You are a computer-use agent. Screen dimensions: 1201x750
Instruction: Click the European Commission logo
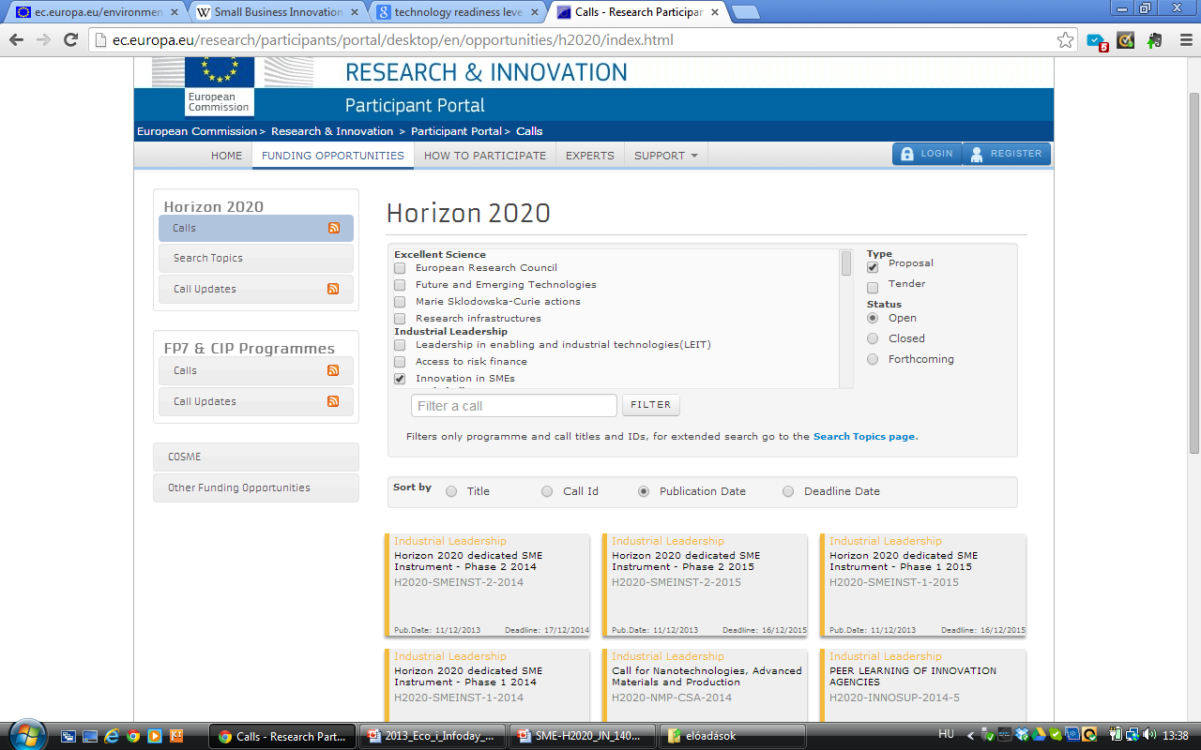(x=220, y=85)
